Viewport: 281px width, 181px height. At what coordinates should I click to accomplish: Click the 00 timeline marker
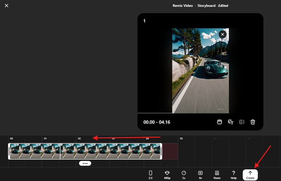point(11,138)
